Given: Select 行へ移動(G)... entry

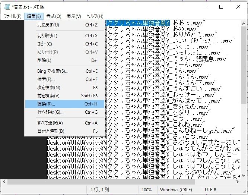Looking at the screenshot, I should point(65,112).
